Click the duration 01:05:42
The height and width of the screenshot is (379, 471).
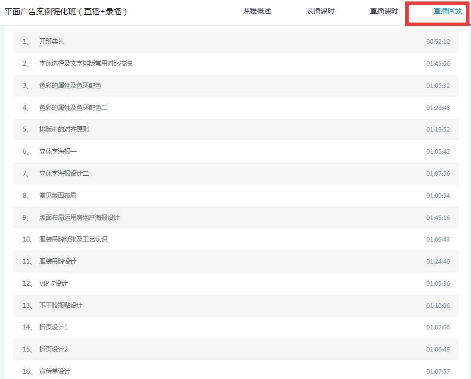[438, 152]
